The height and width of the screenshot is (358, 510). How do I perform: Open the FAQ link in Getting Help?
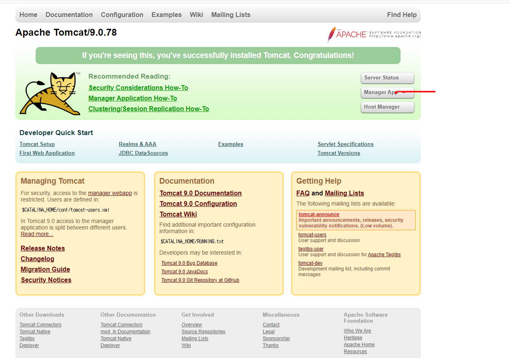(x=303, y=193)
